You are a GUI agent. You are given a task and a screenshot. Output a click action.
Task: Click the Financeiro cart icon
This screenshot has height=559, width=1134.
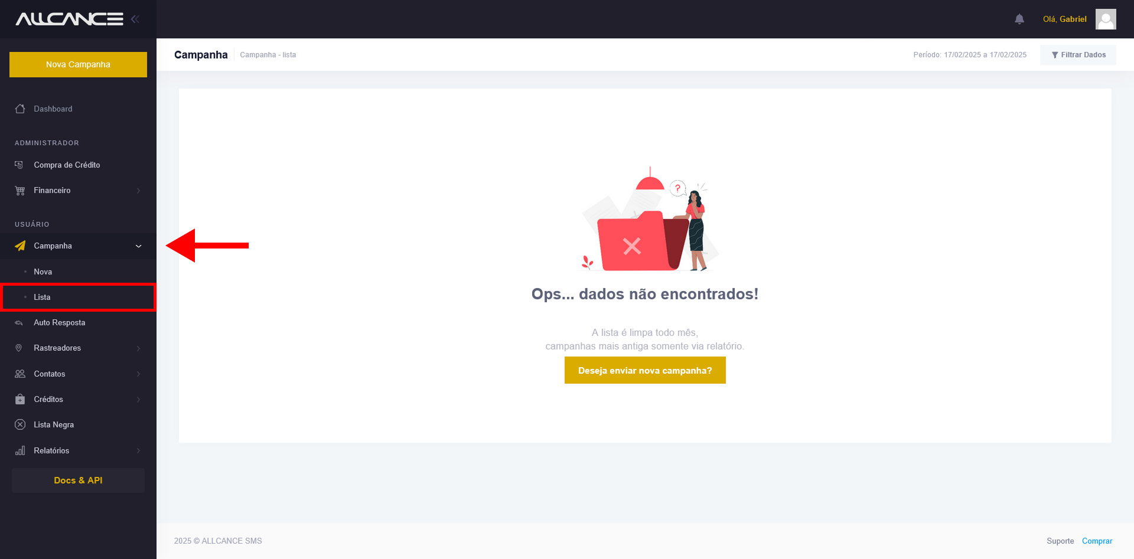pyautogui.click(x=20, y=190)
